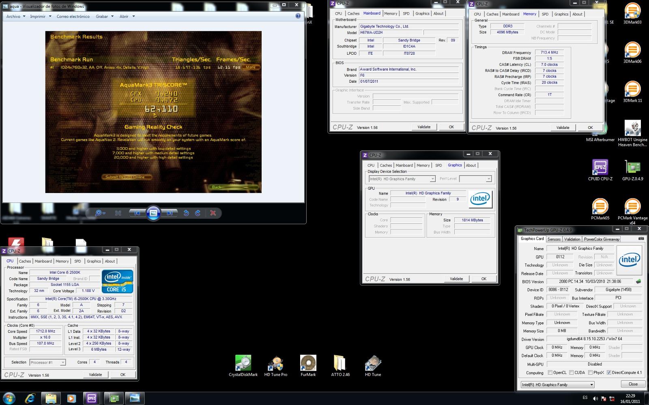Open PCMark05 desktop shortcut
Image resolution: width=649 pixels, height=405 pixels.
coord(600,209)
